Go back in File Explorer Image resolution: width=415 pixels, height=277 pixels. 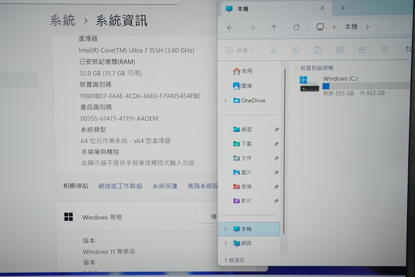coord(230,28)
